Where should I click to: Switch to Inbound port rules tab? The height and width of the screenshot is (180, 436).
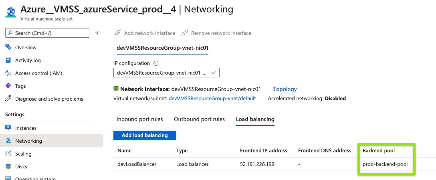(x=139, y=119)
